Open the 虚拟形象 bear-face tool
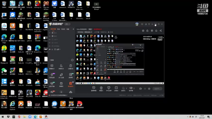This screenshot has width=212, height=119. [52, 84]
